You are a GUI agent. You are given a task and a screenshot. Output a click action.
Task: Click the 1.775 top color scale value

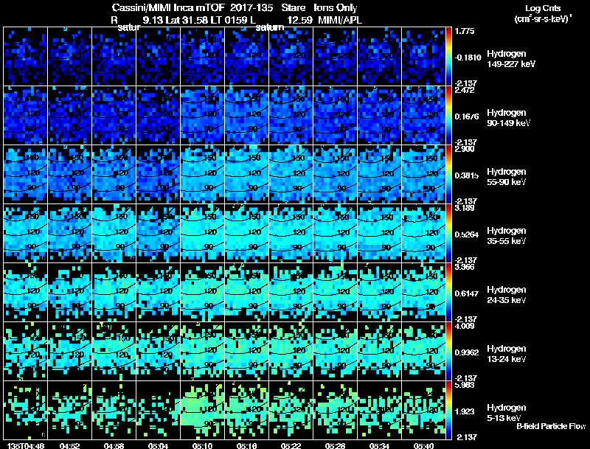point(465,31)
